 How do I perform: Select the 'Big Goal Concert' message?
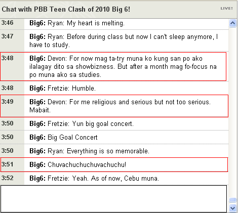(x=114, y=137)
